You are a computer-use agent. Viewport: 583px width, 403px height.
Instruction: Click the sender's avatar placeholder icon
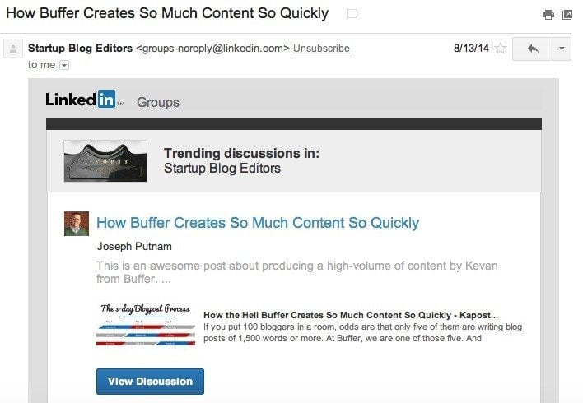(x=13, y=49)
